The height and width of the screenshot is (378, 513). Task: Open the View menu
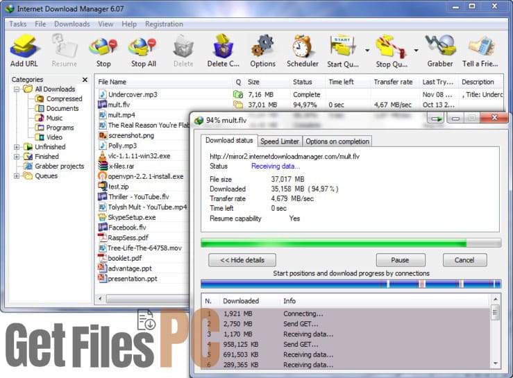coord(106,24)
